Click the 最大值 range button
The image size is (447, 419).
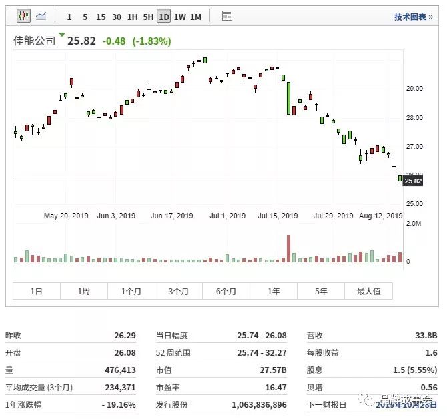368,291
